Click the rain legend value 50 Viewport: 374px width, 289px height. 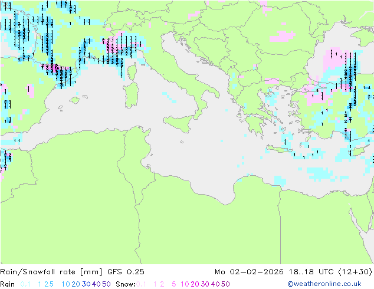(106, 284)
